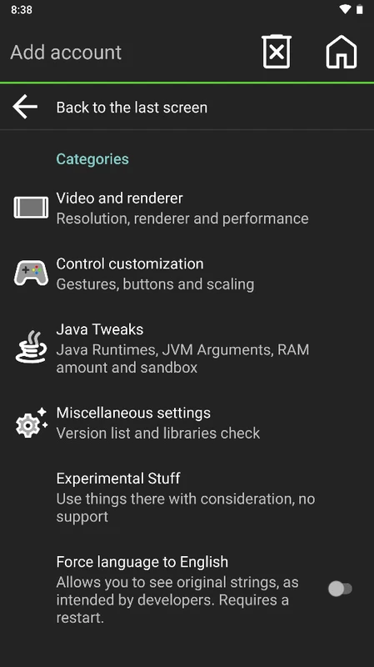The width and height of the screenshot is (374, 667).
Task: Click the gamepad controller icon
Action: point(31,273)
